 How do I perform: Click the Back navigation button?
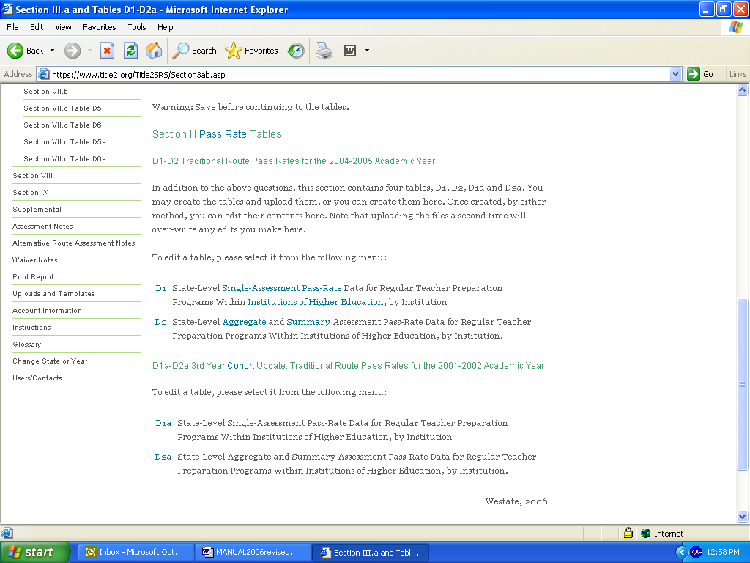(26, 51)
